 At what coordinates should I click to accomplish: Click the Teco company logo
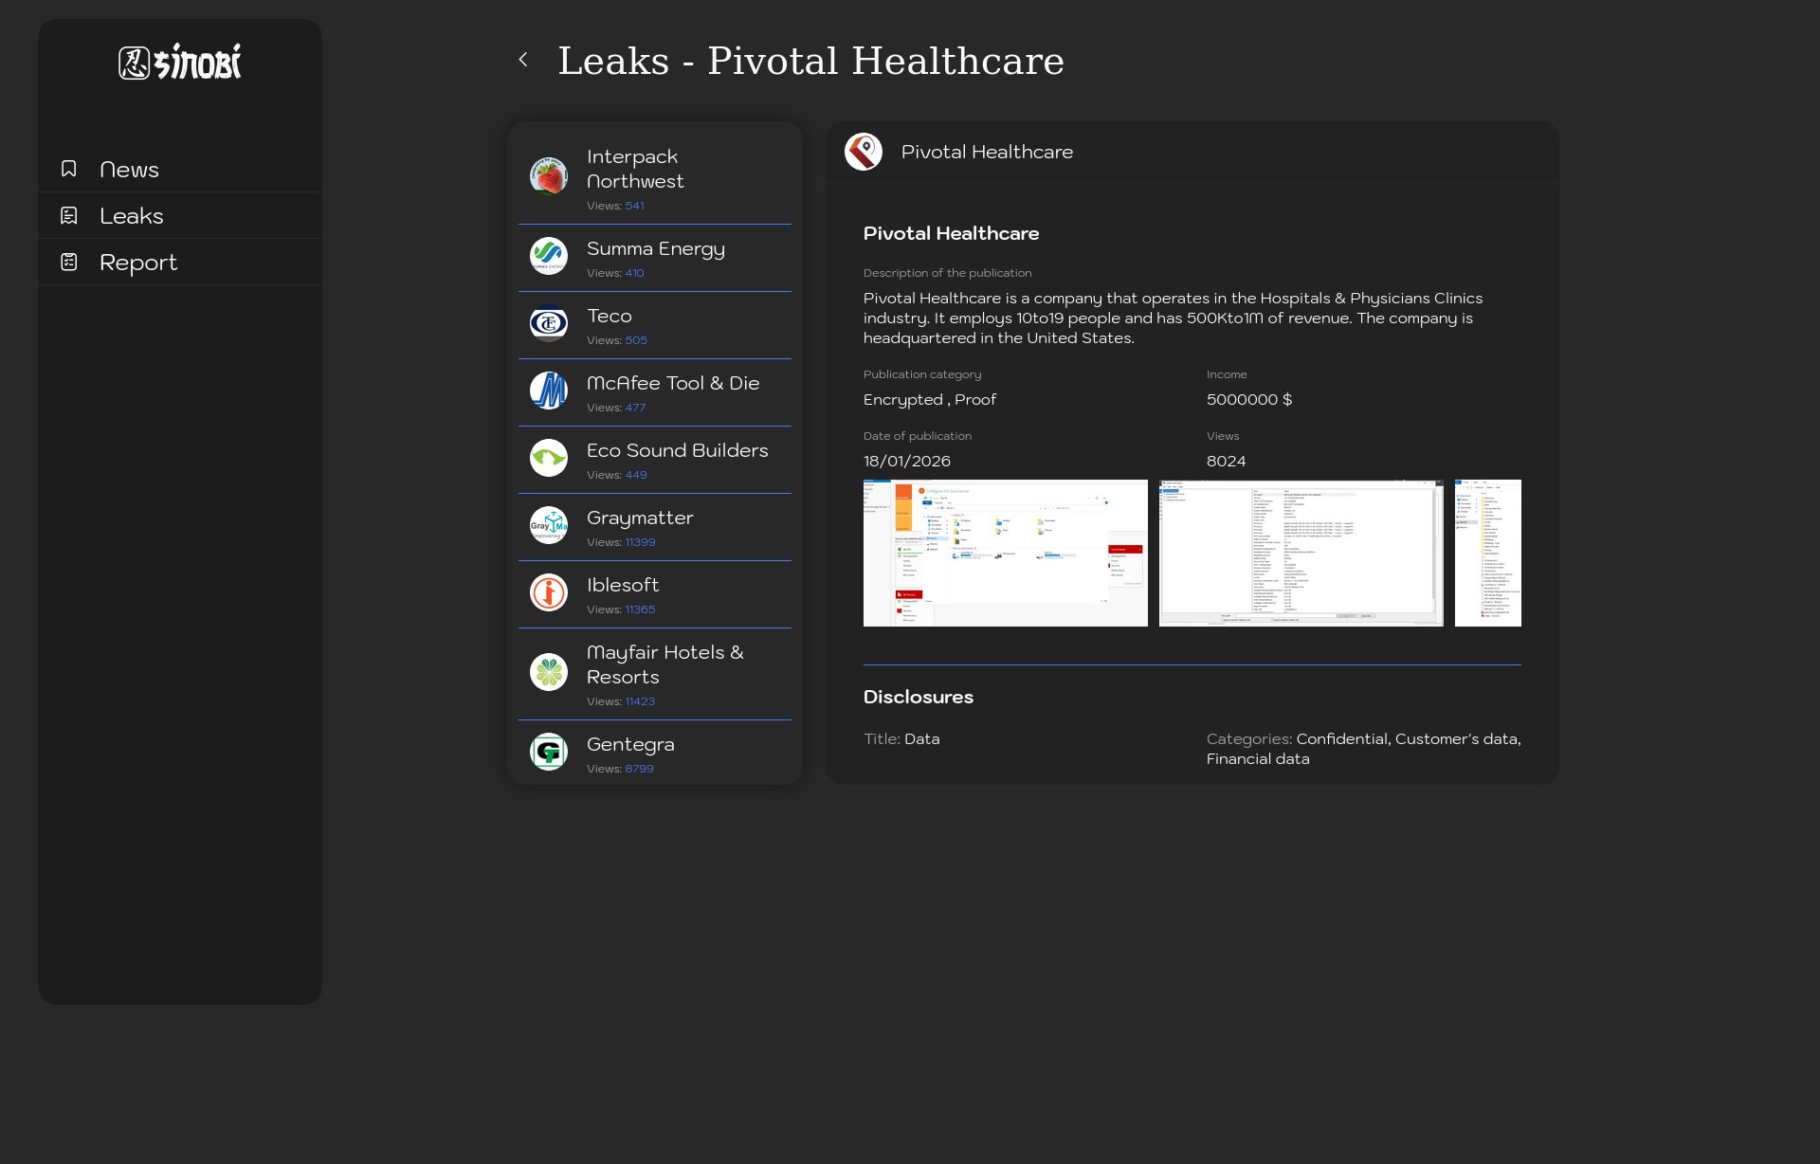point(549,323)
